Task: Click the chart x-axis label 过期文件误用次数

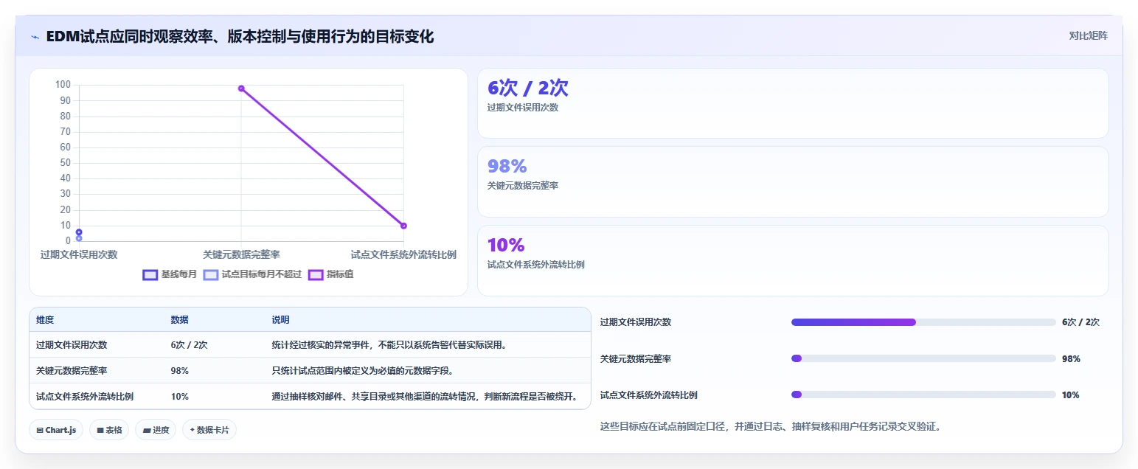Action: 79,254
